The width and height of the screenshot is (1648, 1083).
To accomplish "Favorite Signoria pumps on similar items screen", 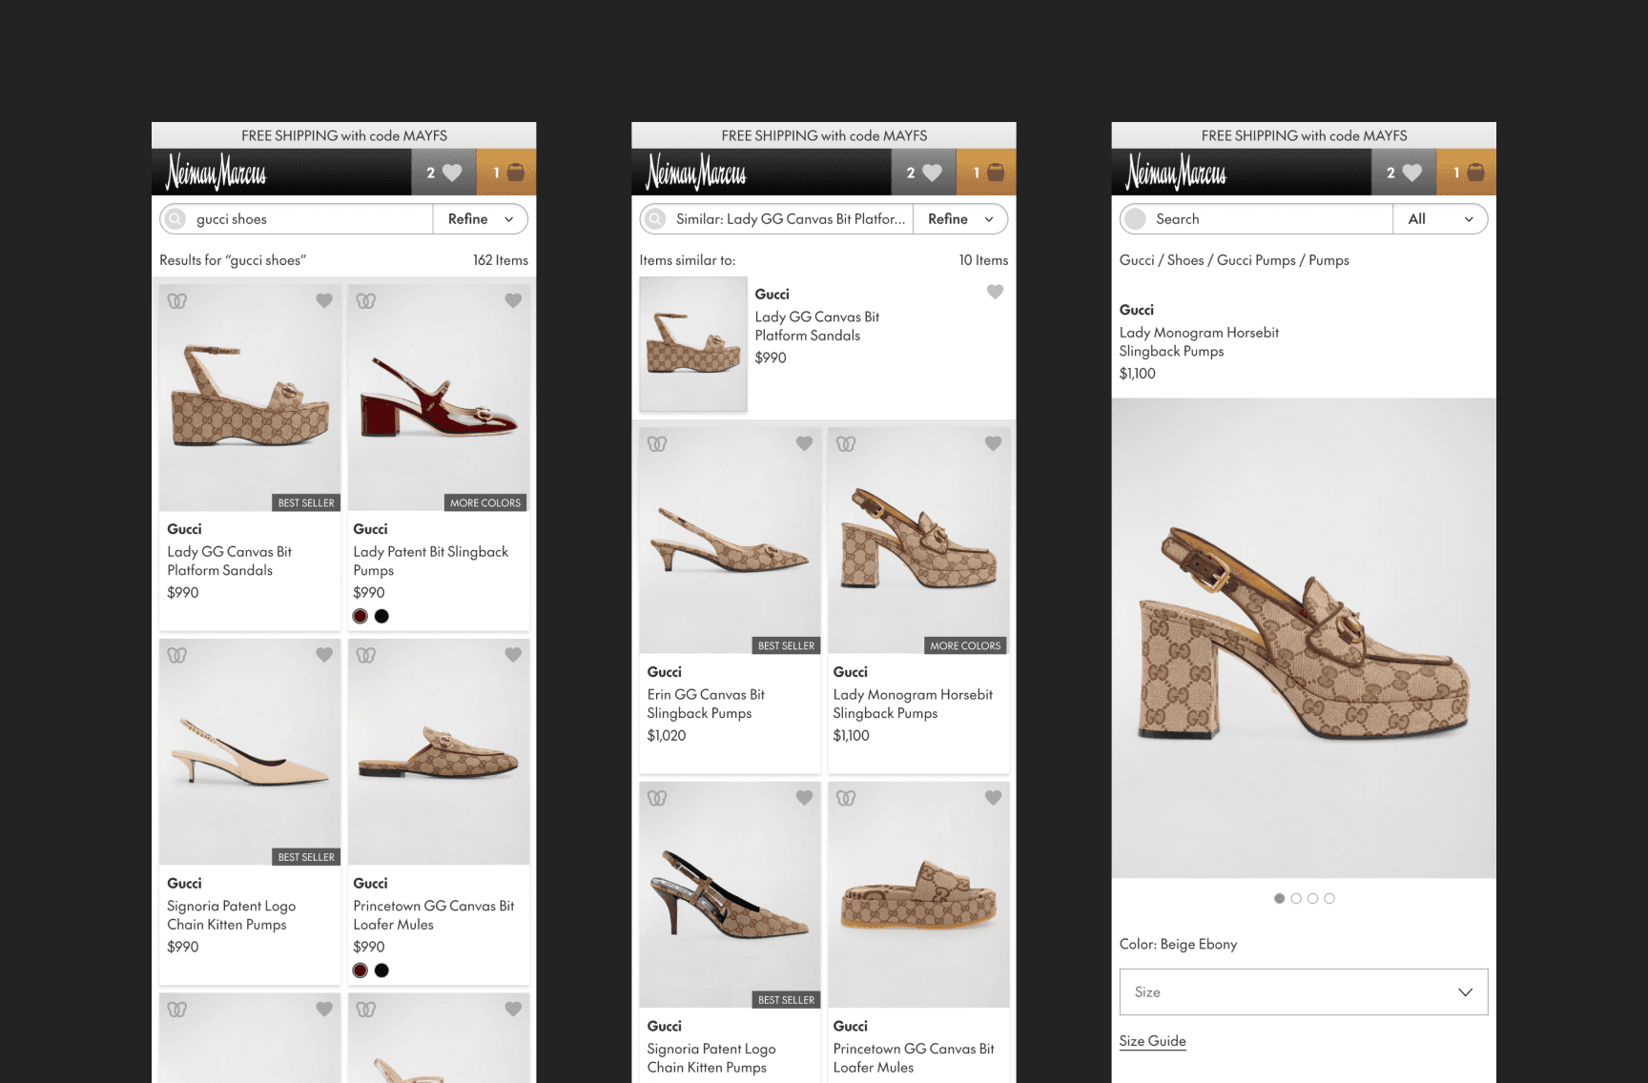I will pyautogui.click(x=804, y=798).
